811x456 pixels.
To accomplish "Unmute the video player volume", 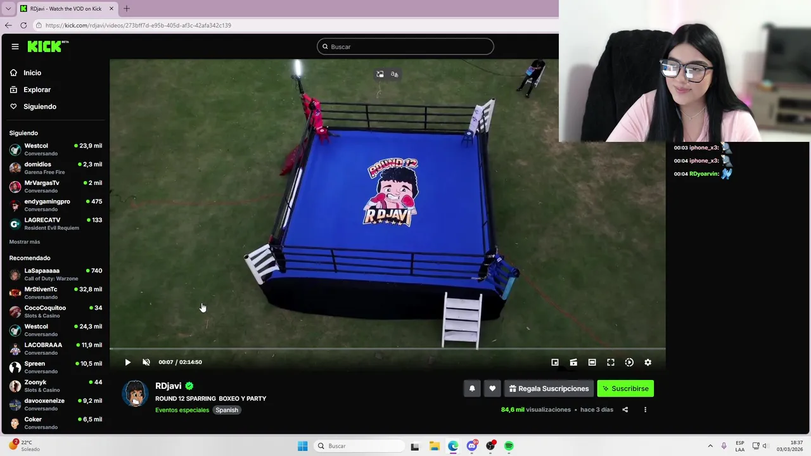I will click(146, 362).
